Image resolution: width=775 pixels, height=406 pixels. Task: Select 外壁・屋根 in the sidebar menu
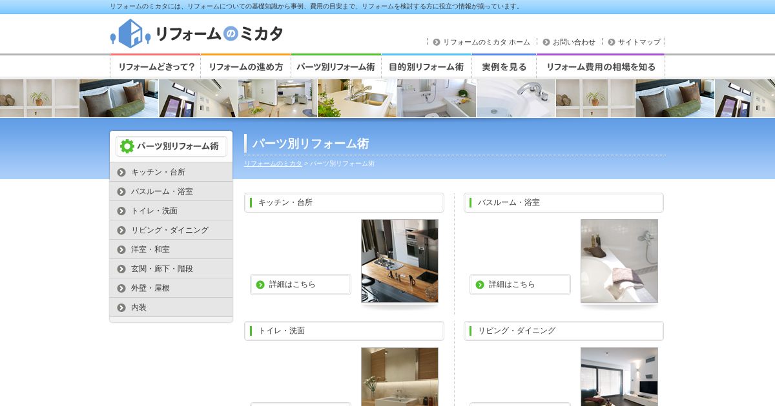[x=171, y=288]
